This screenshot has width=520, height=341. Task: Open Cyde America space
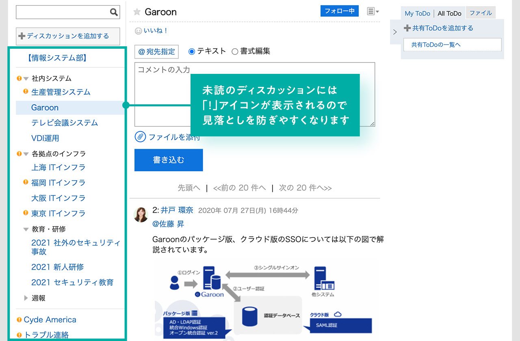coord(50,320)
